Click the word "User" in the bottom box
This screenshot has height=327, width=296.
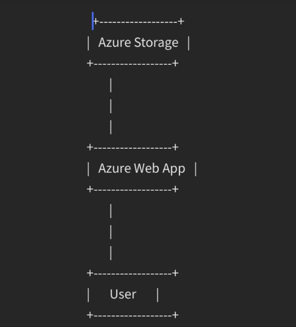point(123,294)
